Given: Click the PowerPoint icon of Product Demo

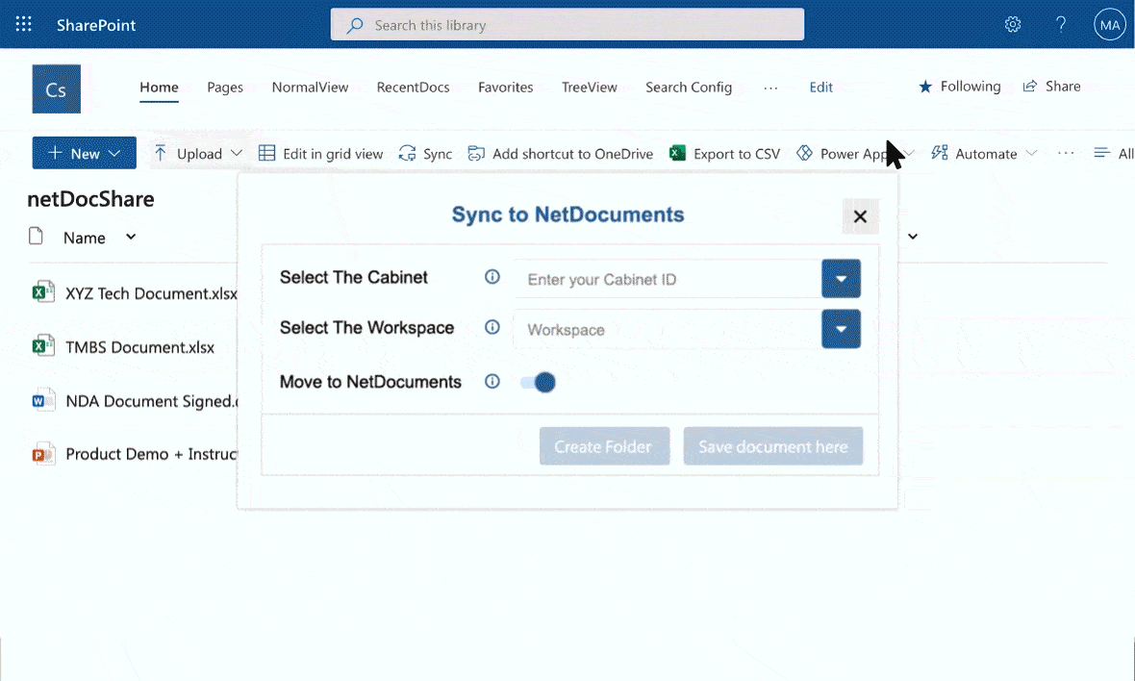Looking at the screenshot, I should click(42, 455).
